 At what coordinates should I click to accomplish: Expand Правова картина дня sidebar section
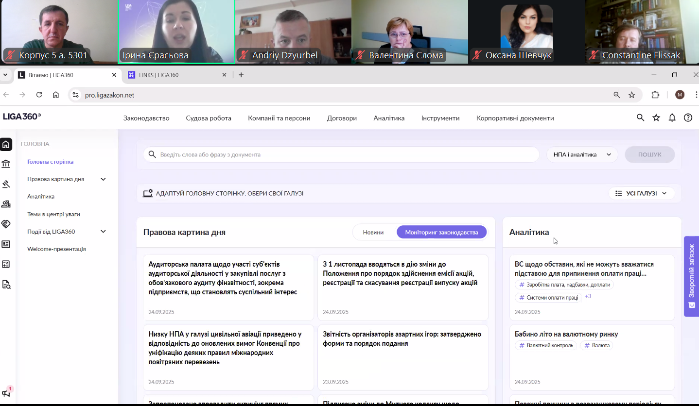(103, 179)
